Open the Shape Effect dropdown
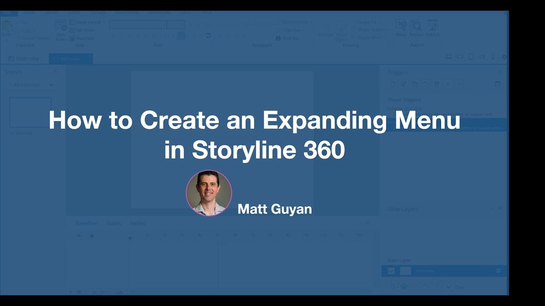Screen dimensions: 545x306 (x=367, y=38)
